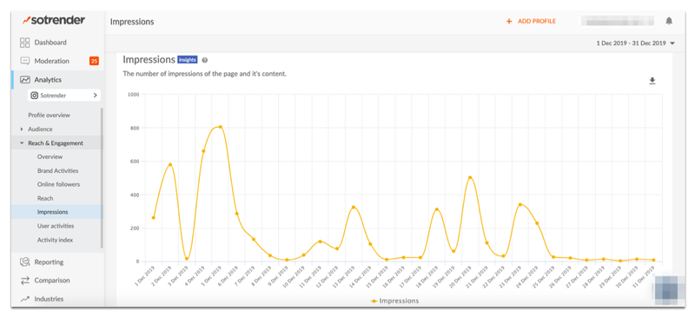Click the 13 Dec 2019 data point
This screenshot has width=695, height=318.
354,207
